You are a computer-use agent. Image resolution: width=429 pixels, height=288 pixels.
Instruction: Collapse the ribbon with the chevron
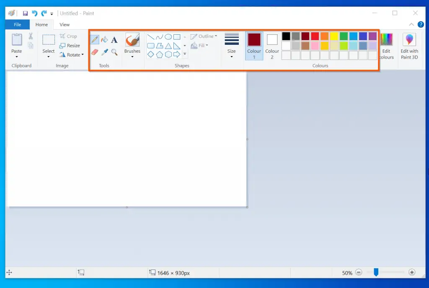tap(411, 24)
